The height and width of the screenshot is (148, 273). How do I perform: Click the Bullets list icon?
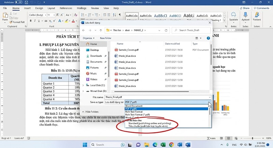(x=83, y=15)
